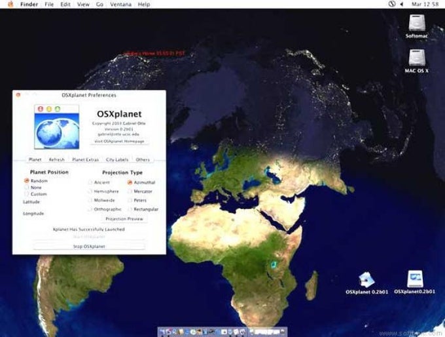Open the Apple menu

tap(10, 5)
